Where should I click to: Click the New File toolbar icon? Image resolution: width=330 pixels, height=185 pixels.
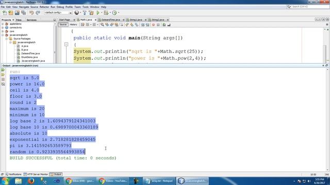click(5, 13)
